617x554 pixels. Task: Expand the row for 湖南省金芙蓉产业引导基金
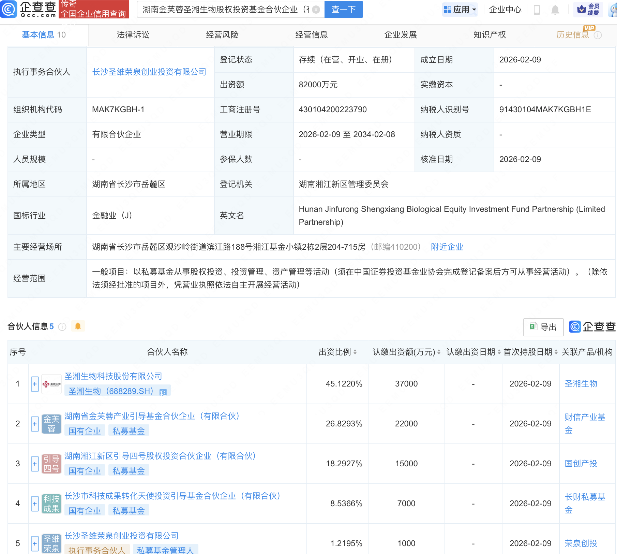click(35, 424)
